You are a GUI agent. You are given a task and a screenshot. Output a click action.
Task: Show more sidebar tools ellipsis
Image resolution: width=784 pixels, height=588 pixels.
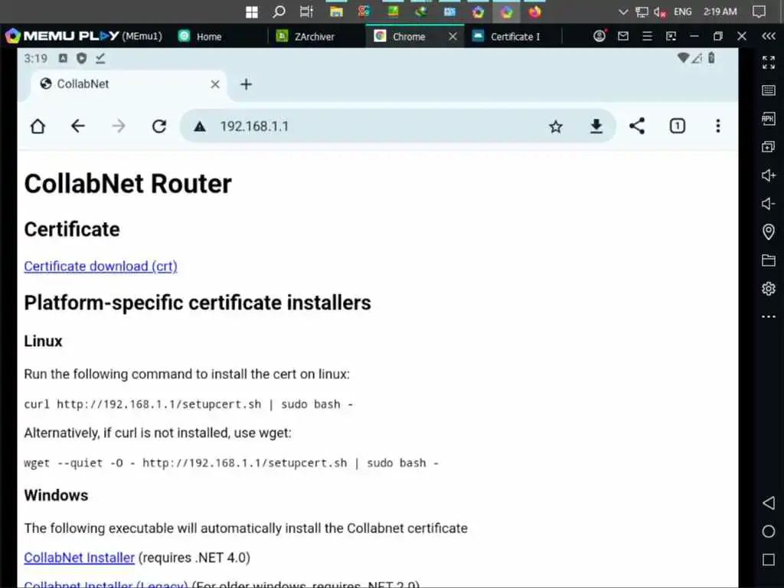click(x=768, y=316)
